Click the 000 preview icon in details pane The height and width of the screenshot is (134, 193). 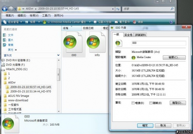click(x=11, y=124)
